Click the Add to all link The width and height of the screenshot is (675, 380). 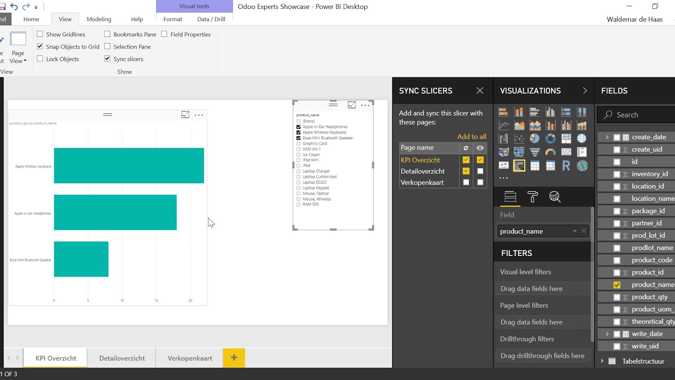[472, 137]
